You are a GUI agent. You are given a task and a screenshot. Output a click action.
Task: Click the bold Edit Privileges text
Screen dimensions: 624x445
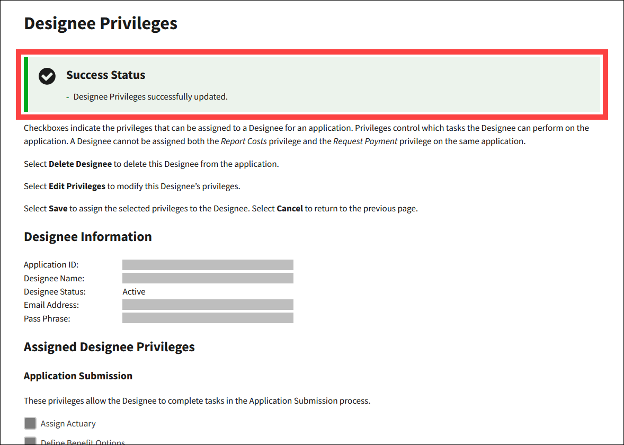point(77,186)
